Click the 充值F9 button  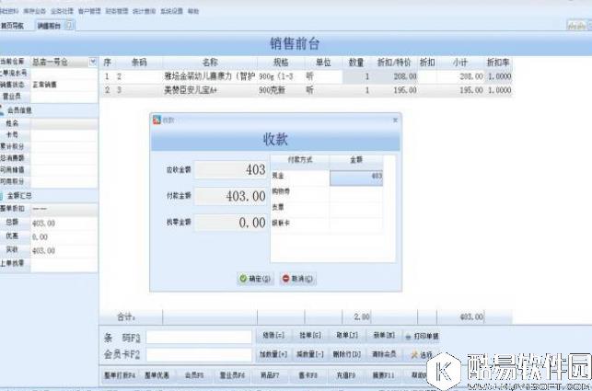345,375
